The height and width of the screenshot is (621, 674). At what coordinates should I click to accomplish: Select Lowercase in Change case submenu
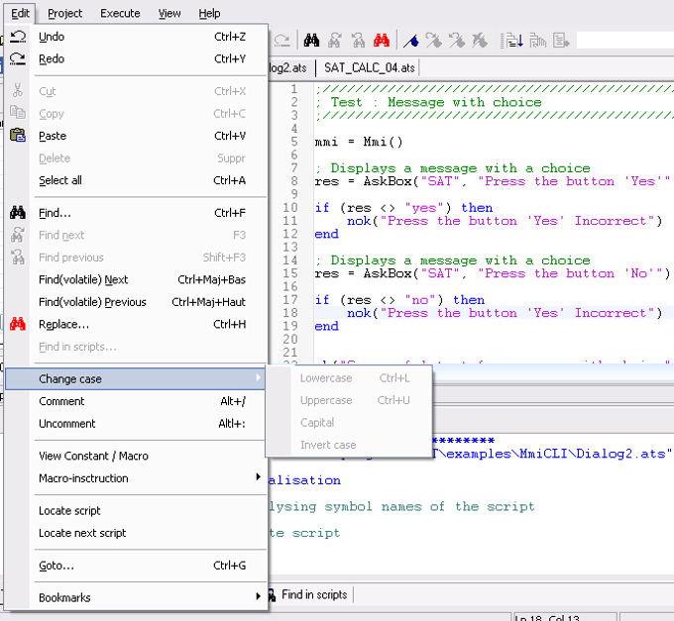tap(349, 378)
